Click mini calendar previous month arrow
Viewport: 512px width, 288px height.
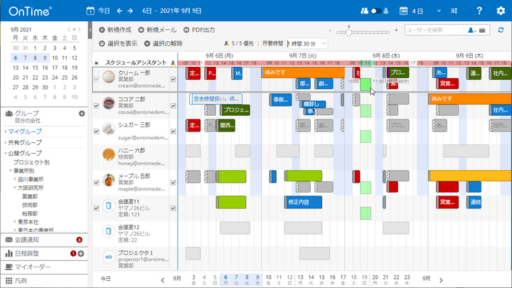click(x=69, y=29)
